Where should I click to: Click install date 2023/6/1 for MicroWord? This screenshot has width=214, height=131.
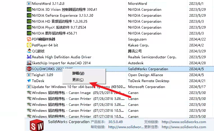pyautogui.click(x=196, y=4)
